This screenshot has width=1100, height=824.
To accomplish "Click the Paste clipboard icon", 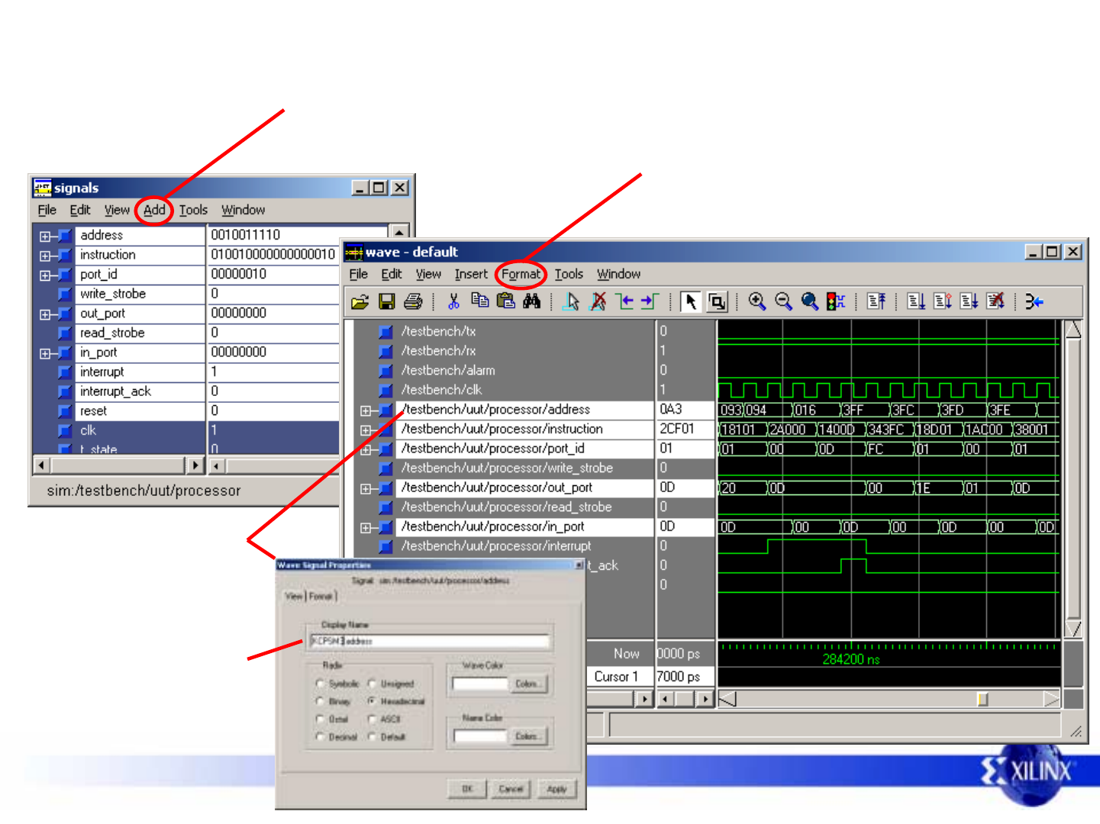I will (505, 301).
